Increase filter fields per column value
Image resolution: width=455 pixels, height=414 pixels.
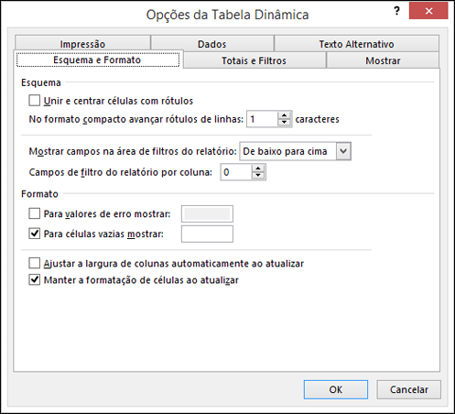(x=258, y=169)
